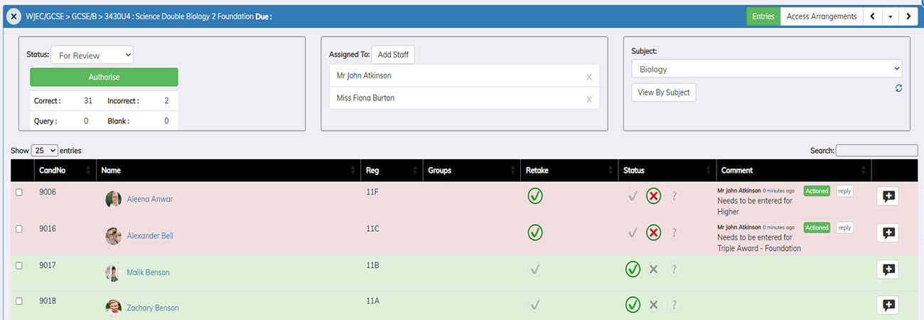Set query status for Zachary Benson
This screenshot has height=320, width=924.
coord(674,305)
